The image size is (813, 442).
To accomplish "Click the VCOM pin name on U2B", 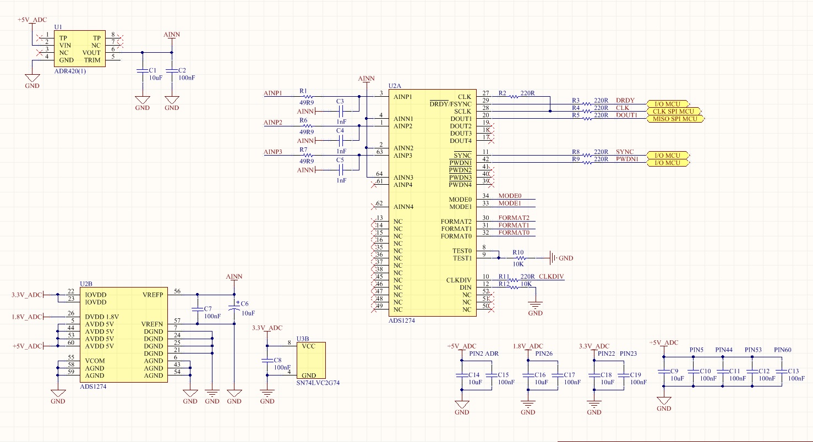I will click(x=95, y=361).
